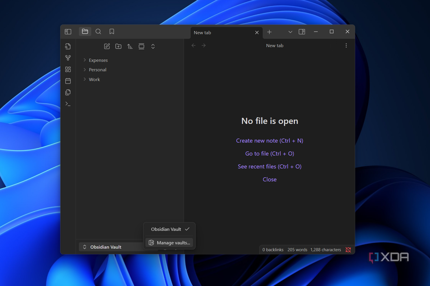Close the New tab tab
The height and width of the screenshot is (286, 430).
coord(257,33)
